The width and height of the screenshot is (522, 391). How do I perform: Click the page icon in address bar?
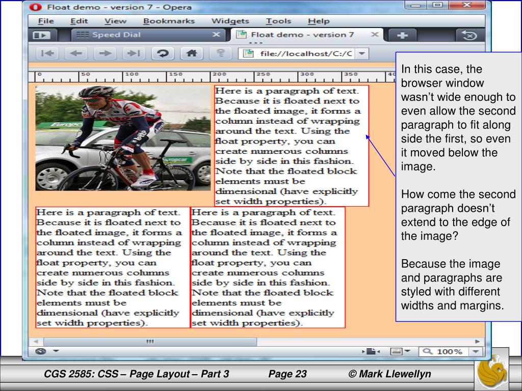(x=248, y=53)
